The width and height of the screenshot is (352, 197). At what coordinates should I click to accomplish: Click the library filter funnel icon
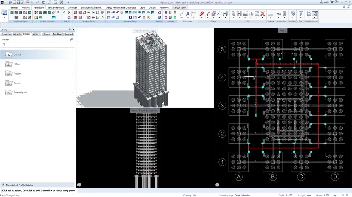(x=4, y=45)
